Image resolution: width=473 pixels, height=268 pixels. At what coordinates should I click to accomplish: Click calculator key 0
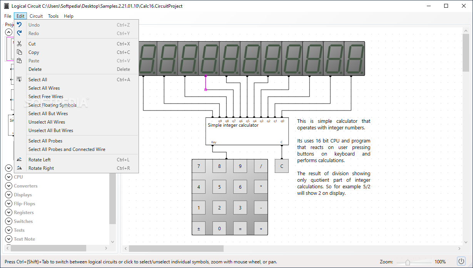tap(219, 229)
